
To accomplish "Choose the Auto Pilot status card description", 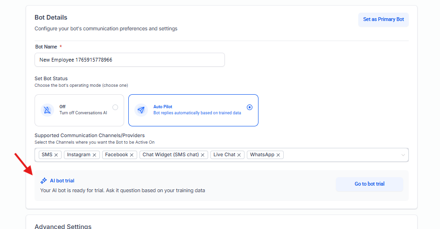I will (197, 113).
